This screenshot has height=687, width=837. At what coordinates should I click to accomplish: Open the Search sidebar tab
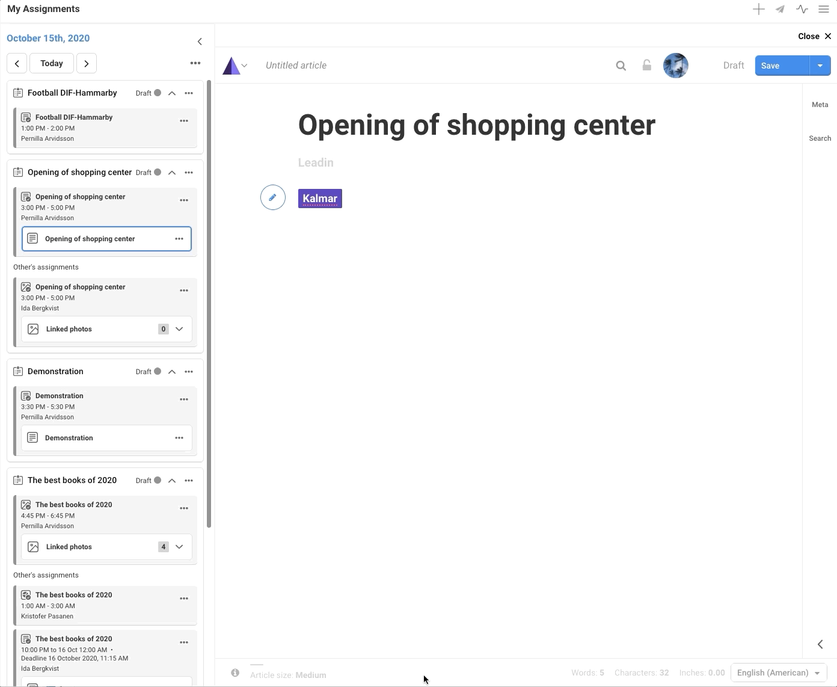(820, 138)
